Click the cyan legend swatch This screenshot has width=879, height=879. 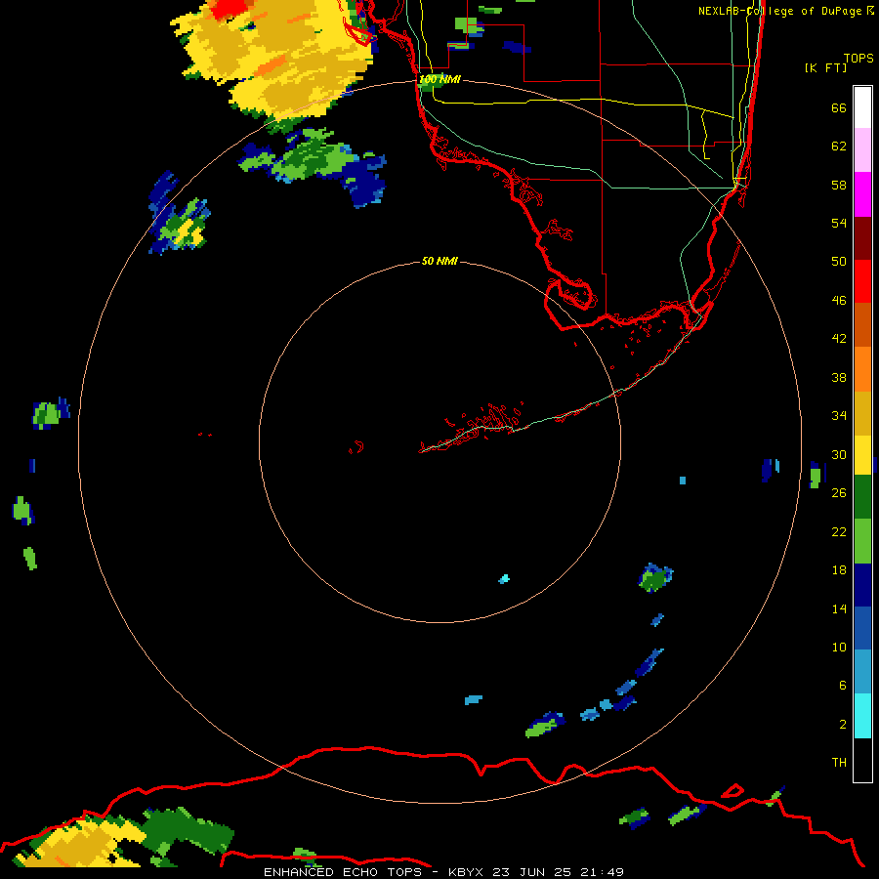[862, 716]
